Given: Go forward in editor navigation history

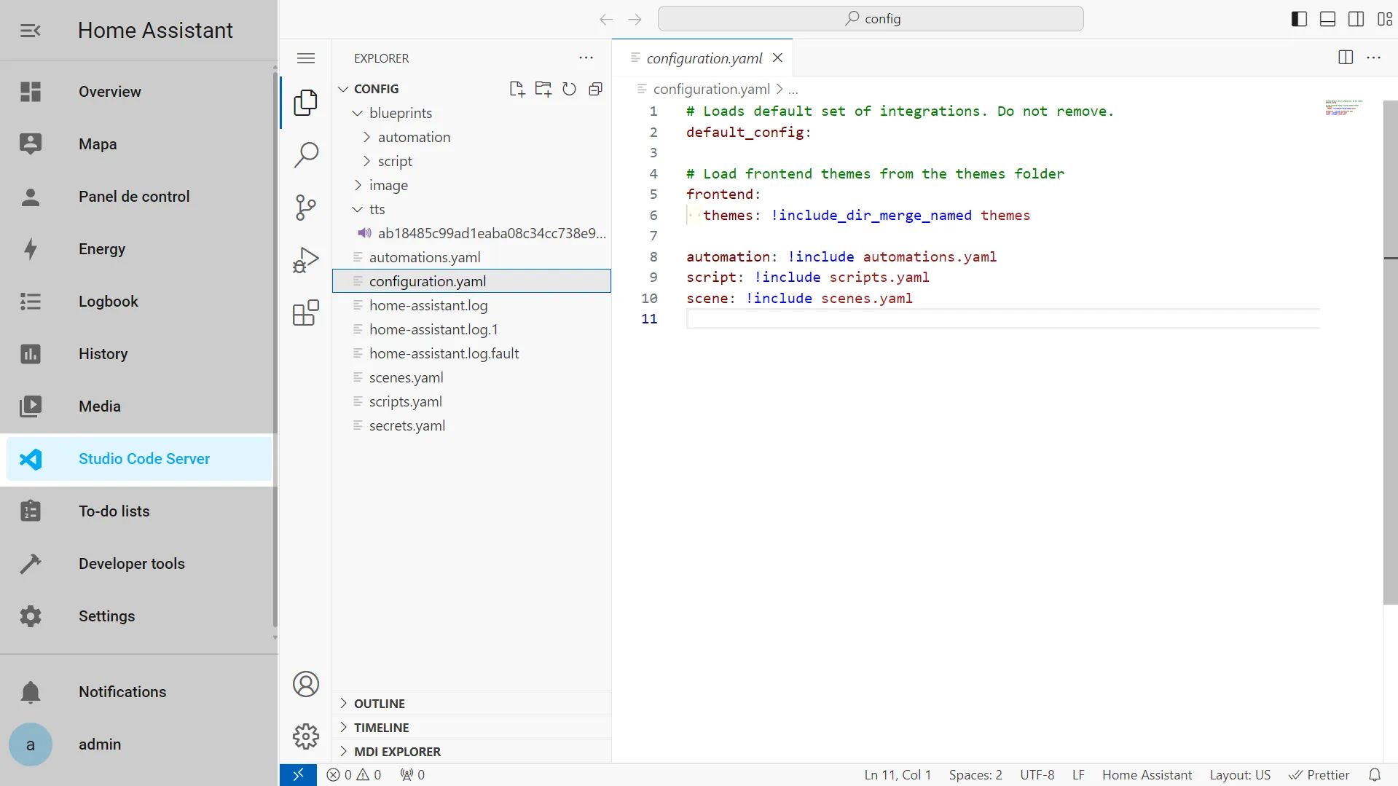Looking at the screenshot, I should click(635, 20).
